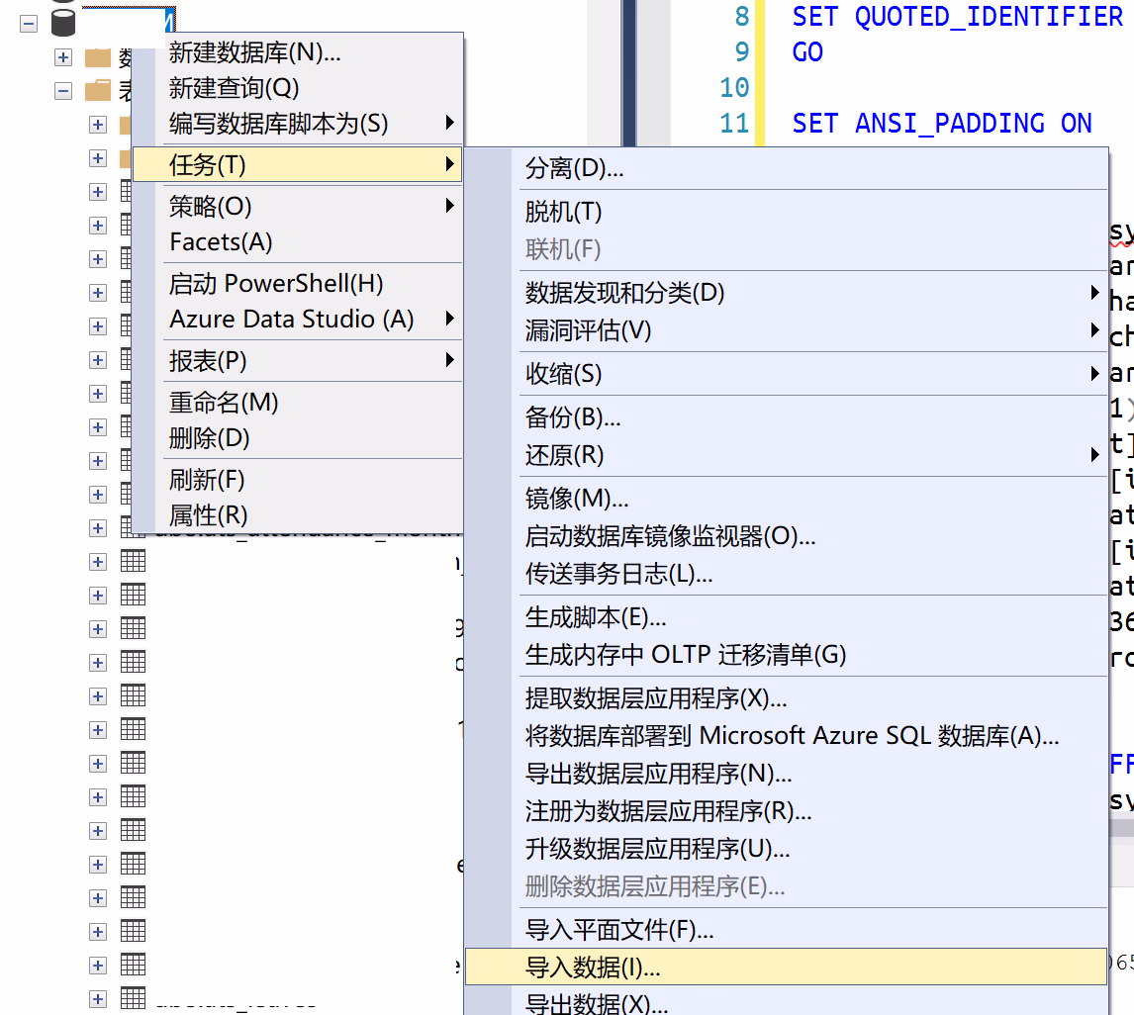Image resolution: width=1134 pixels, height=1015 pixels.
Task: Click the SET ANSI_PADDING ON line in the editor
Action: [x=941, y=124]
